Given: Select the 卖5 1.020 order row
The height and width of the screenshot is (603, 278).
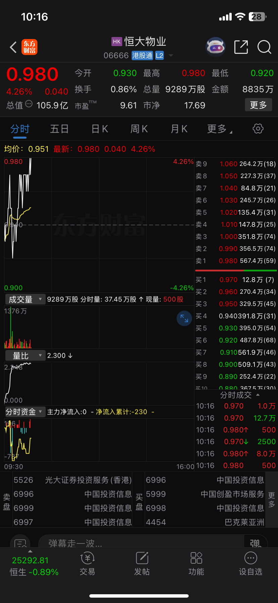Looking at the screenshot, I should pos(236,212).
